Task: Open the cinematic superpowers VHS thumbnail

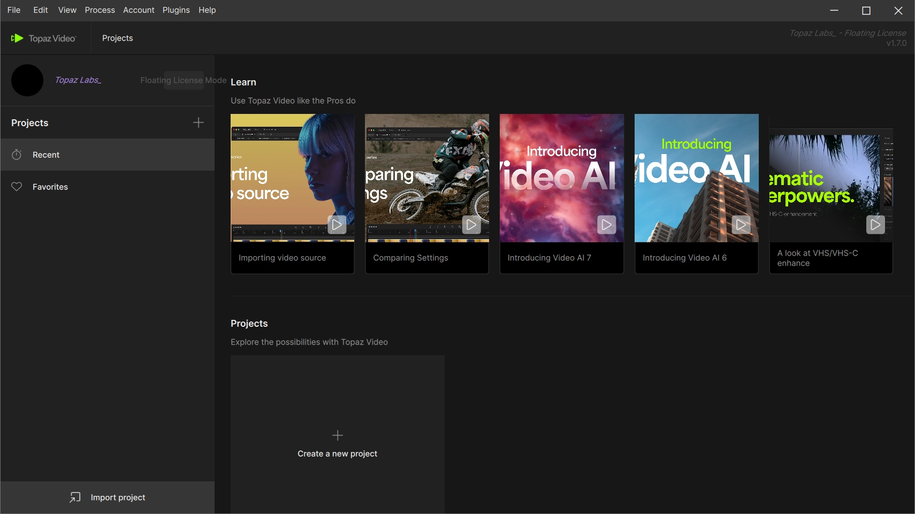Action: [x=831, y=178]
